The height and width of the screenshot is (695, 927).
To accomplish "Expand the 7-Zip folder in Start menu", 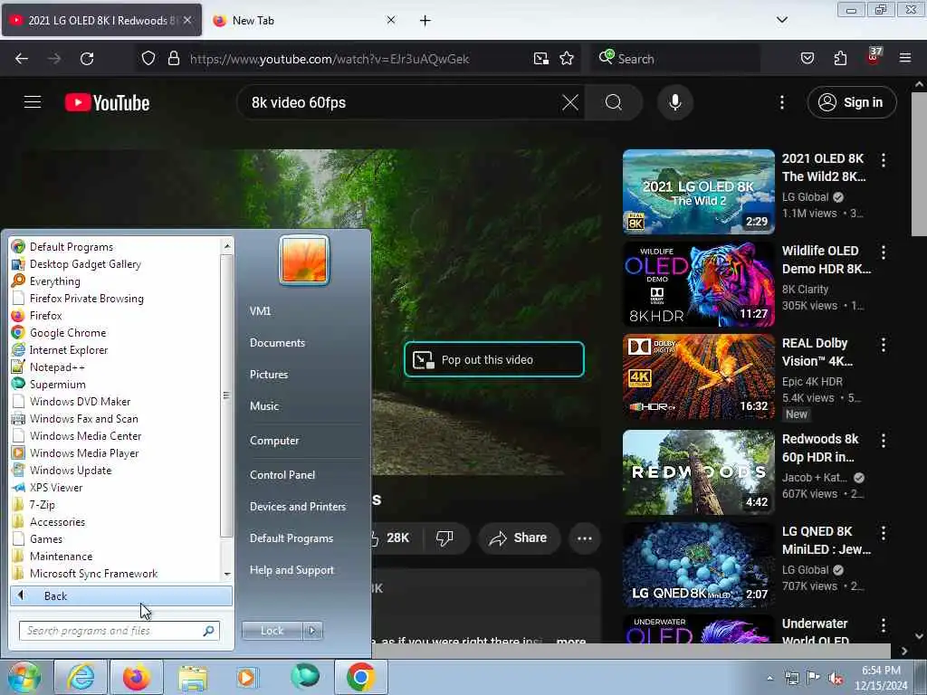I will click(x=116, y=505).
